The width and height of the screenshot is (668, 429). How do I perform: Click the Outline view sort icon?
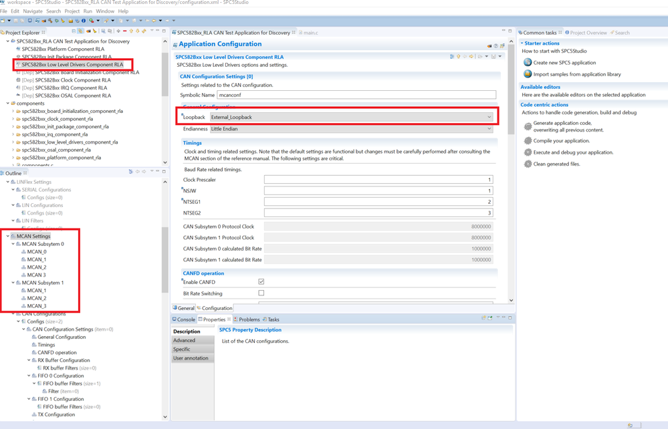pos(131,172)
